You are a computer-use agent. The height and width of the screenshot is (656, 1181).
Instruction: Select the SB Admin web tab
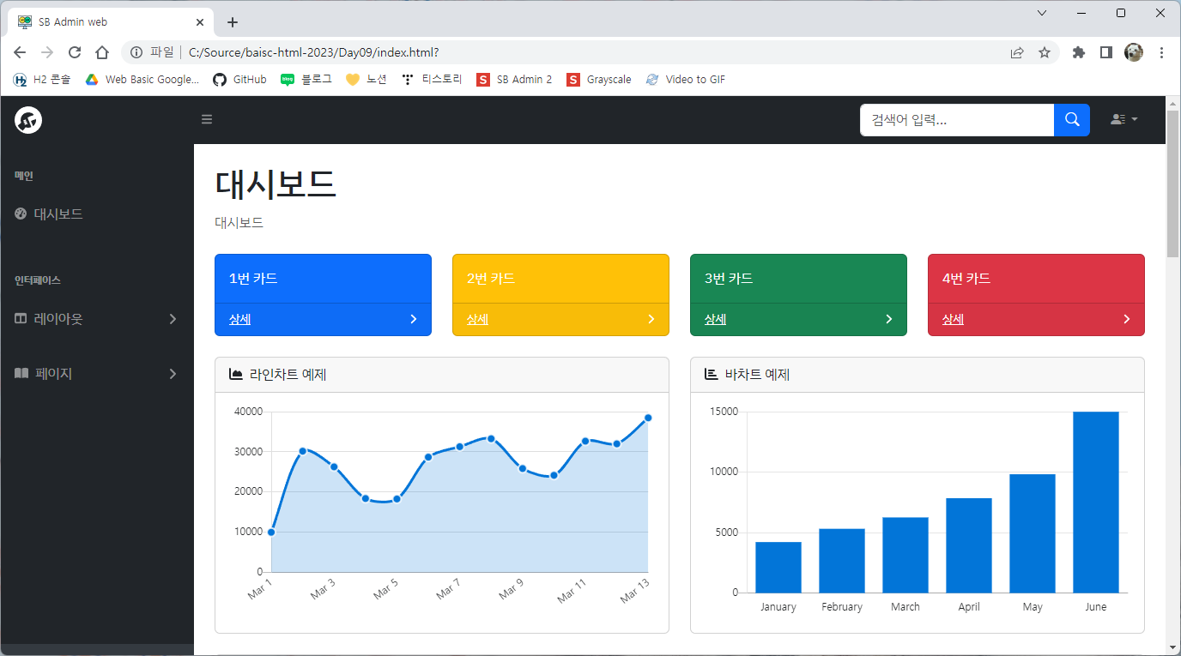tap(110, 22)
